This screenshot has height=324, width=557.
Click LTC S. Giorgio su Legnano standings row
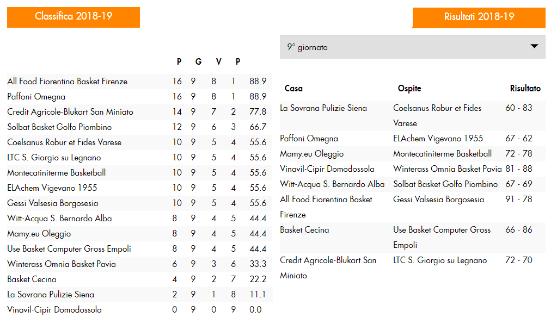139,158
